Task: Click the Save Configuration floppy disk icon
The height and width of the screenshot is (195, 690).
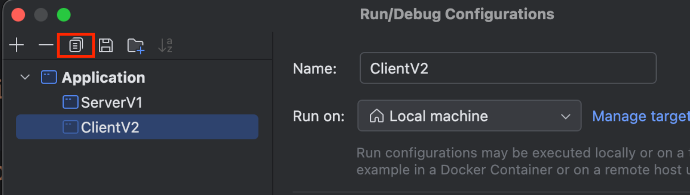Action: (x=106, y=46)
